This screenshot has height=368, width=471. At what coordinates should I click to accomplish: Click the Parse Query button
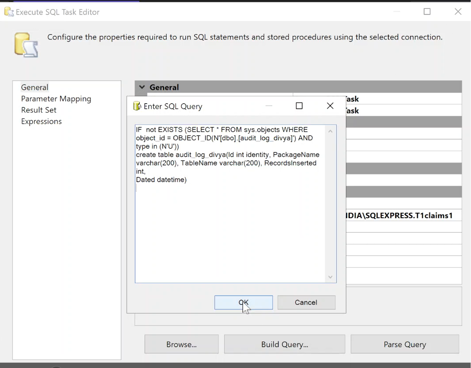point(405,344)
